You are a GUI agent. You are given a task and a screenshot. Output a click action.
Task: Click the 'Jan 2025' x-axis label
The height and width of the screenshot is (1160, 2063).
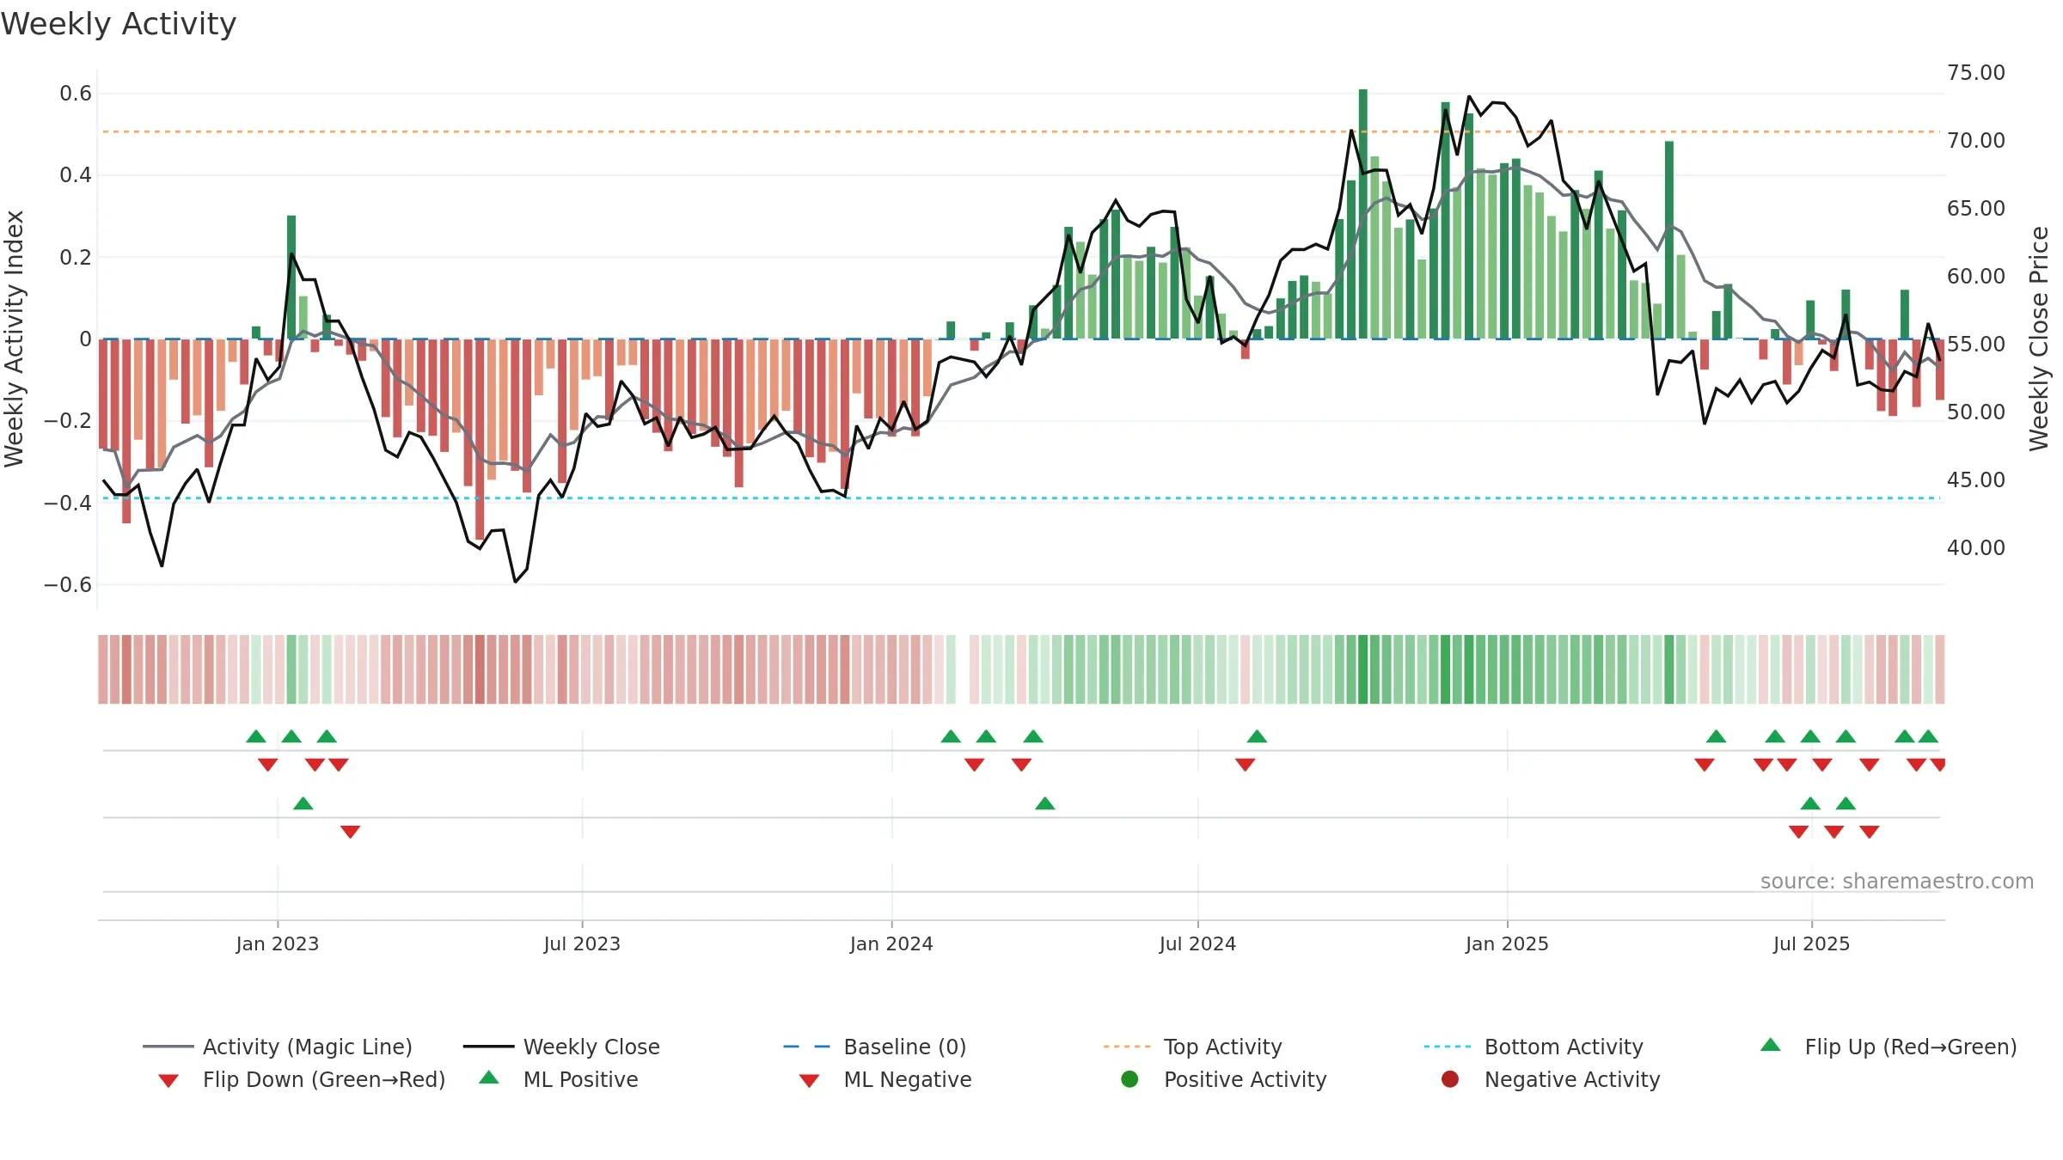1507,943
